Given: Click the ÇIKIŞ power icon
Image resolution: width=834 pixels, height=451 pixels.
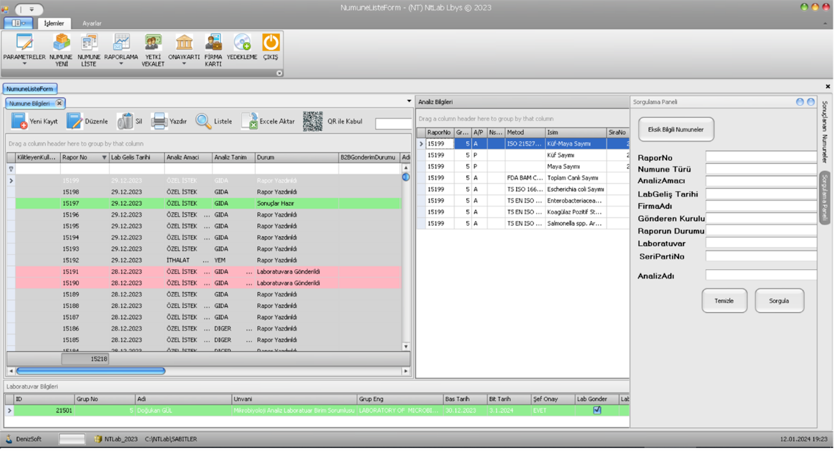Looking at the screenshot, I should [x=271, y=43].
